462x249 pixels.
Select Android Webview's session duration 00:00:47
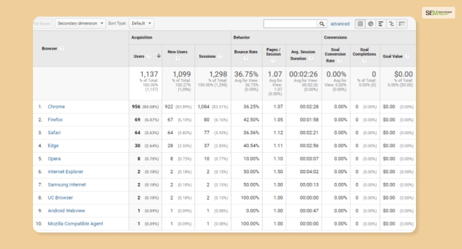[309, 210]
